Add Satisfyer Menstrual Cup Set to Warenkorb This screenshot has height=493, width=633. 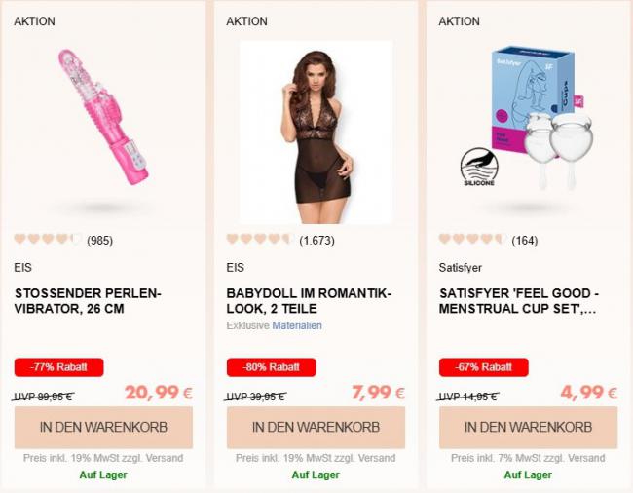click(x=528, y=427)
